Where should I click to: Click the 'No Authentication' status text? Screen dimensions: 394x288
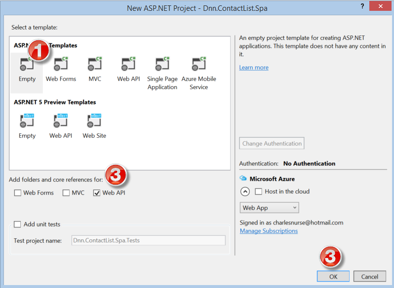click(309, 163)
